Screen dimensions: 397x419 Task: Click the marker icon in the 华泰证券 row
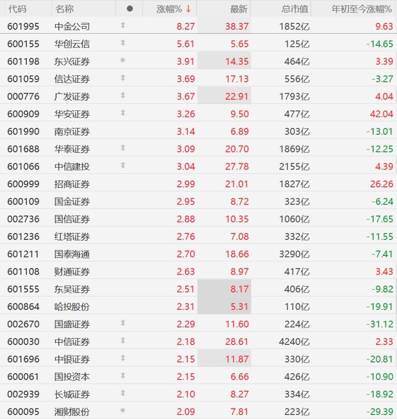(x=123, y=148)
